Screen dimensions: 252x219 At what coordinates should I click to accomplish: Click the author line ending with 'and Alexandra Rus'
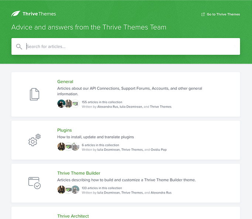click(x=127, y=193)
